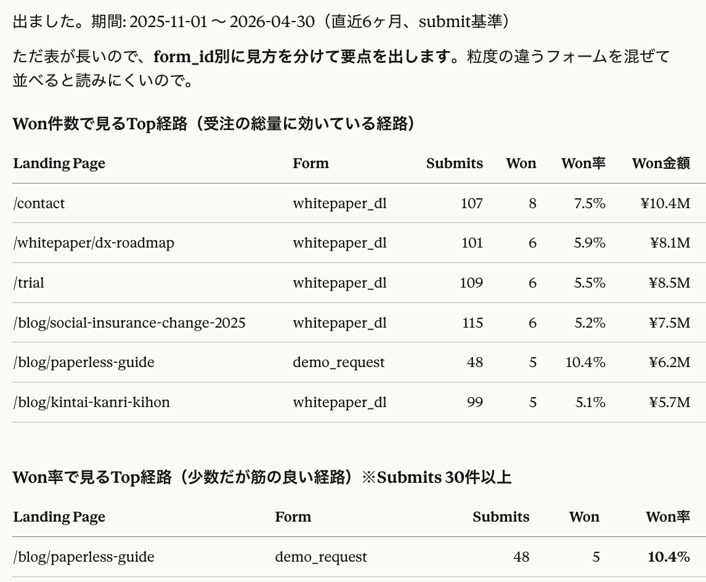
Task: Click whitepaper_dl in the /trial row
Action: pos(339,283)
